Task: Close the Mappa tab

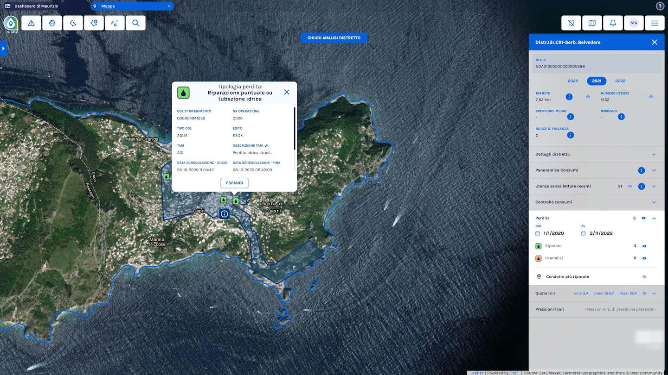Action: click(169, 6)
